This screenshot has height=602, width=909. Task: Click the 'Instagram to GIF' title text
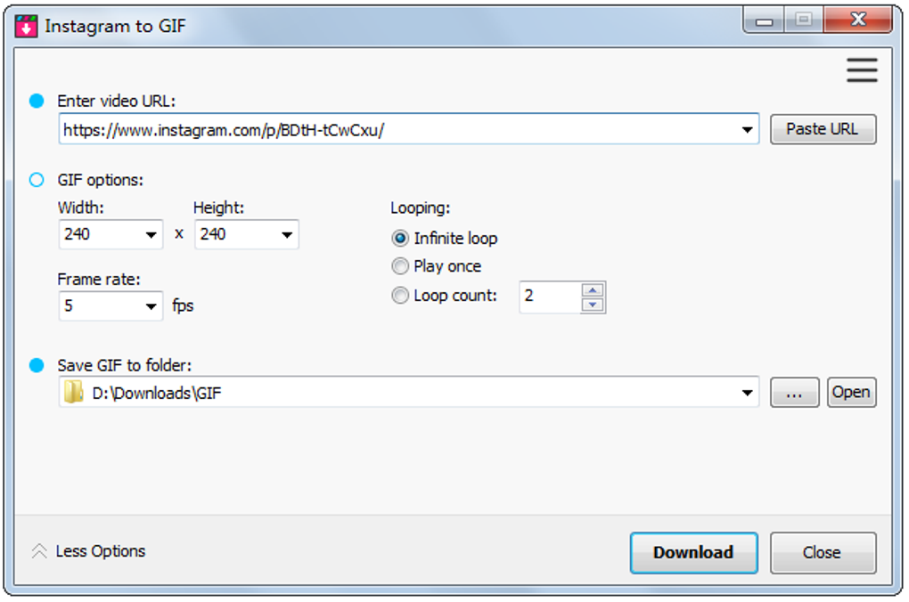coord(115,26)
